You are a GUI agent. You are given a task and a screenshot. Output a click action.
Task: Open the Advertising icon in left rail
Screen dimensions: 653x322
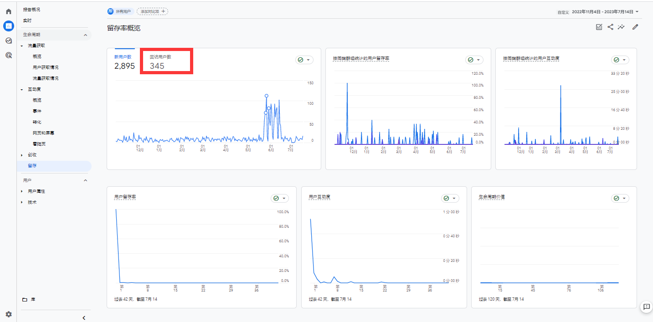click(8, 55)
